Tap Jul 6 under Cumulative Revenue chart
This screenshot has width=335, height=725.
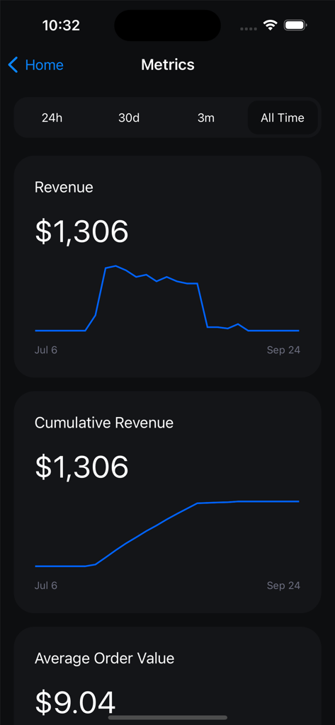(46, 586)
